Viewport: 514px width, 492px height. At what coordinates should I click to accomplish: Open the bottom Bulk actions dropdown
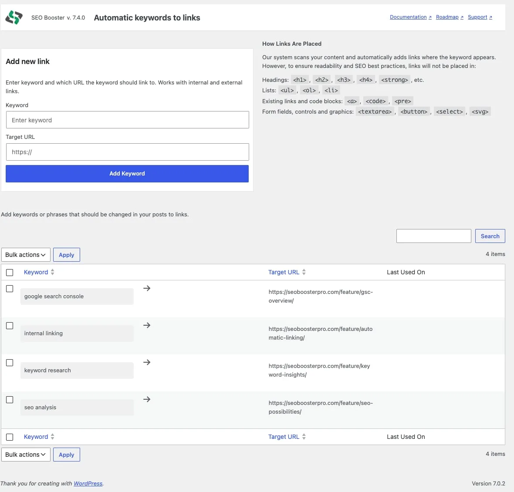point(26,455)
